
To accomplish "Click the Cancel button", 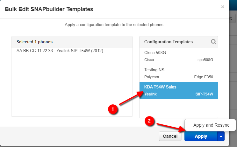I will (x=170, y=136).
